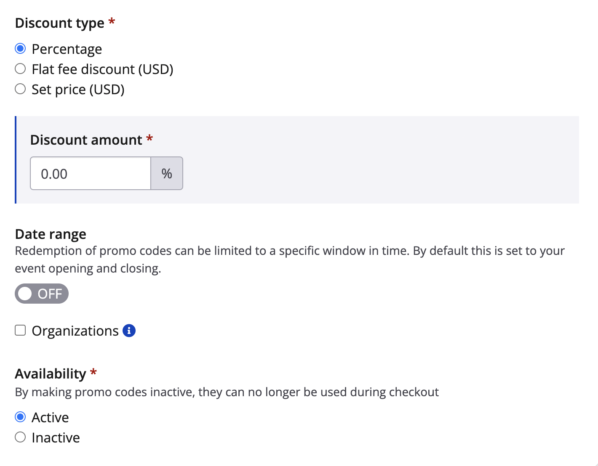
Task: Focus the Discount amount input field
Action: tap(91, 174)
